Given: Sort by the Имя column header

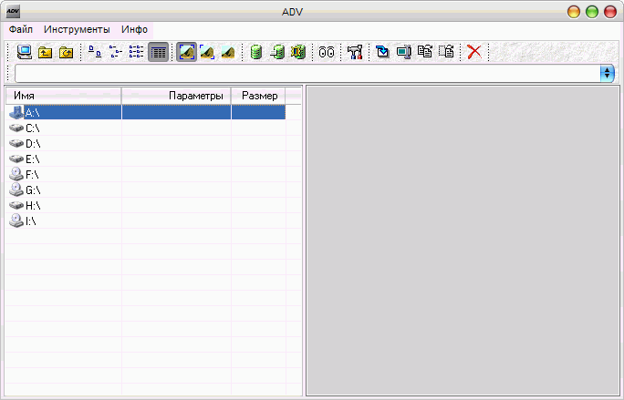Looking at the screenshot, I should click(x=63, y=96).
